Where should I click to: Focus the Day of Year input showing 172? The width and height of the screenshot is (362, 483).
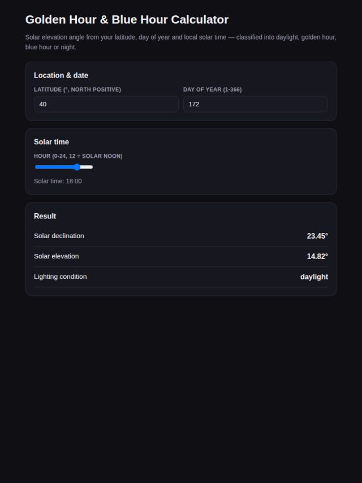[256, 104]
